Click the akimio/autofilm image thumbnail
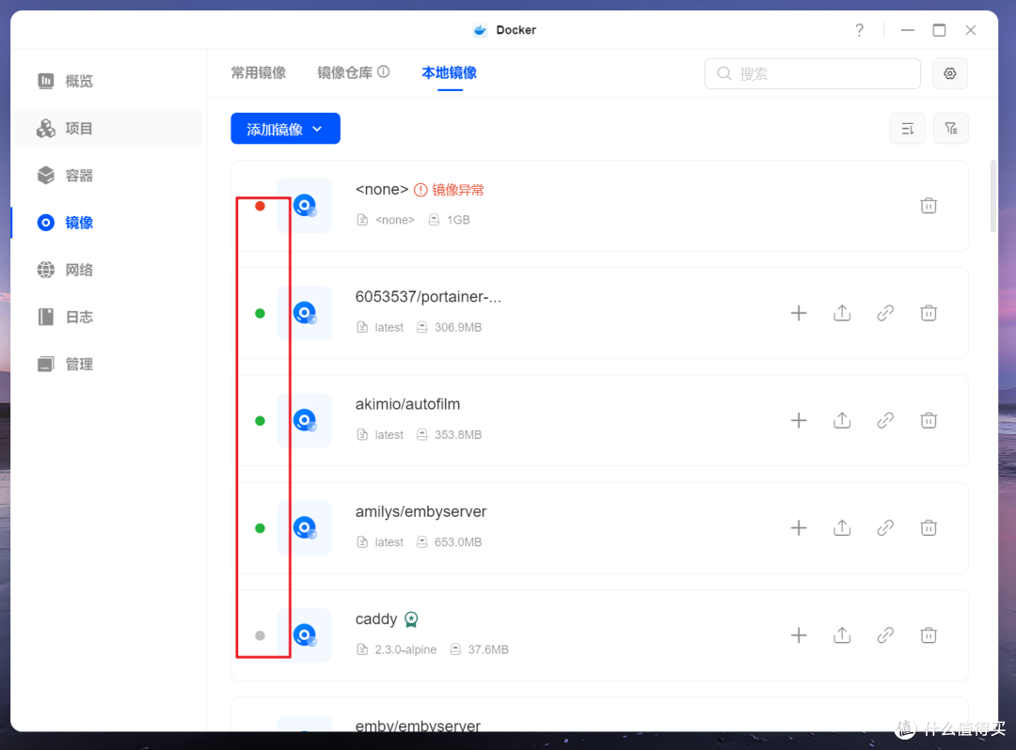The height and width of the screenshot is (750, 1016). [x=305, y=421]
